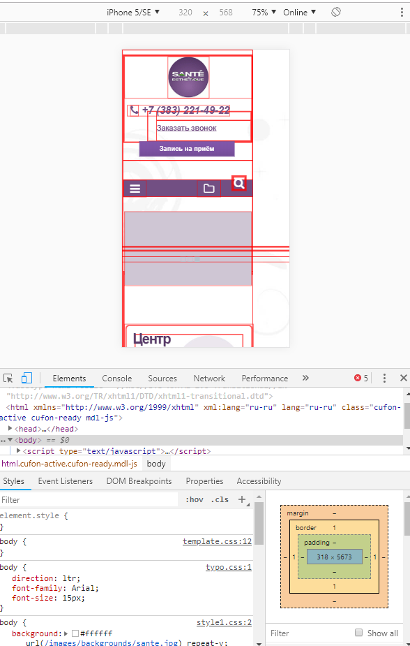Open the Performance tab

tap(265, 379)
